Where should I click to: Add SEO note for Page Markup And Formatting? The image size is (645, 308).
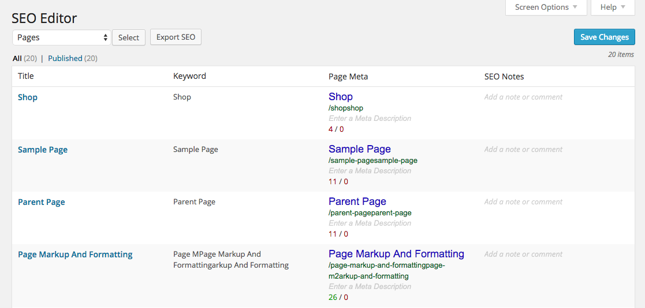pos(523,254)
